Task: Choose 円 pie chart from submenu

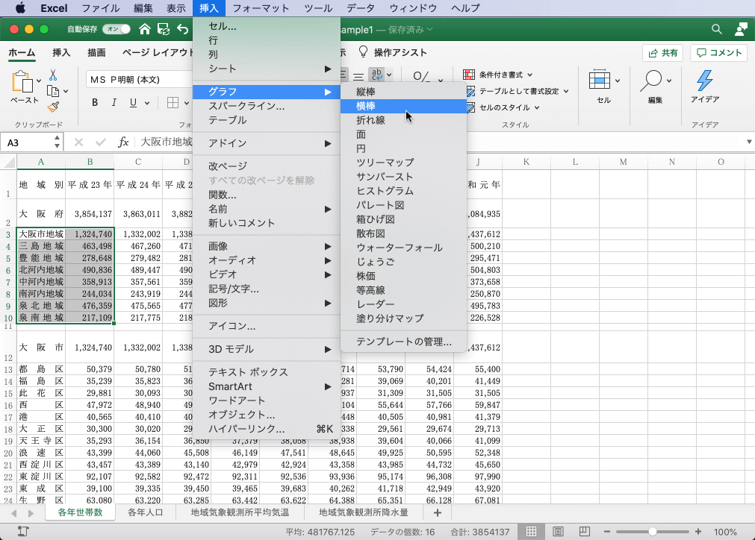Action: [x=403, y=148]
